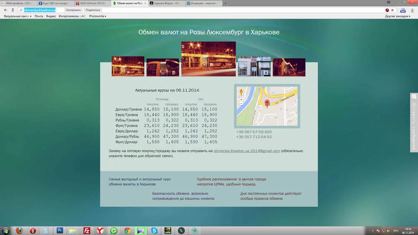The height and width of the screenshot is (235, 418).
Task: Click the browser back arrow button
Action: (x=5, y=10)
